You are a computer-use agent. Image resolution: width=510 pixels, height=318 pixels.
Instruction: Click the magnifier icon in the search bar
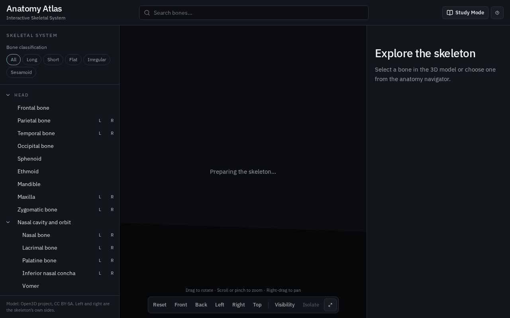pyautogui.click(x=147, y=13)
